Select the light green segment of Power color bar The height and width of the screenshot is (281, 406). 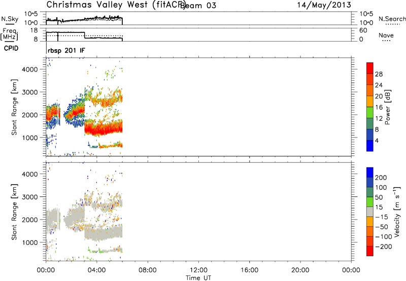(370, 112)
